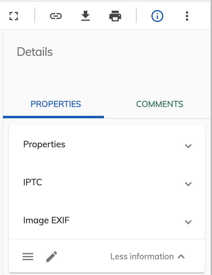The width and height of the screenshot is (212, 275).
Task: Expand the IPTC metadata section
Action: (x=188, y=184)
